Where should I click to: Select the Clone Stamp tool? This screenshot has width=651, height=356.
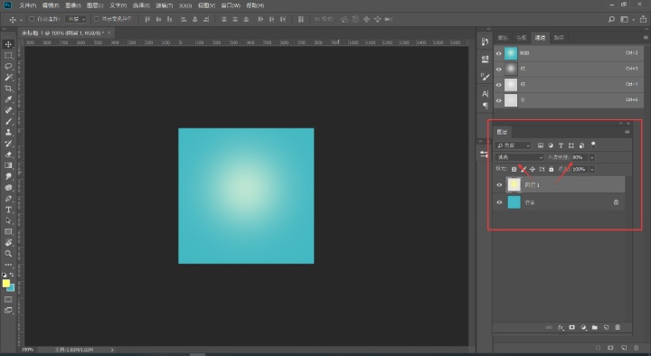[x=8, y=132]
